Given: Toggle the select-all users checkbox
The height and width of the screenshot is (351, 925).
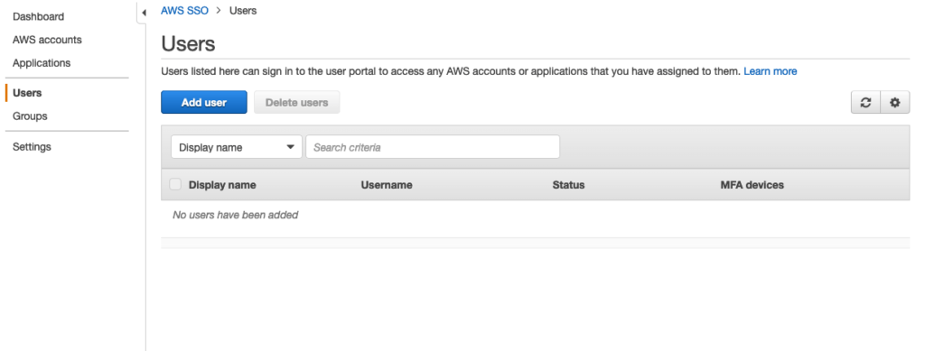Looking at the screenshot, I should (175, 184).
